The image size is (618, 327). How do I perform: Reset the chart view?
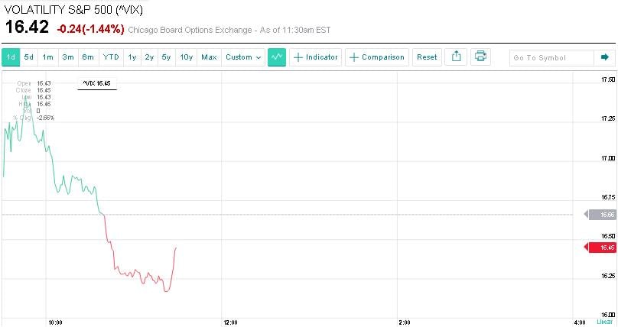pos(427,57)
